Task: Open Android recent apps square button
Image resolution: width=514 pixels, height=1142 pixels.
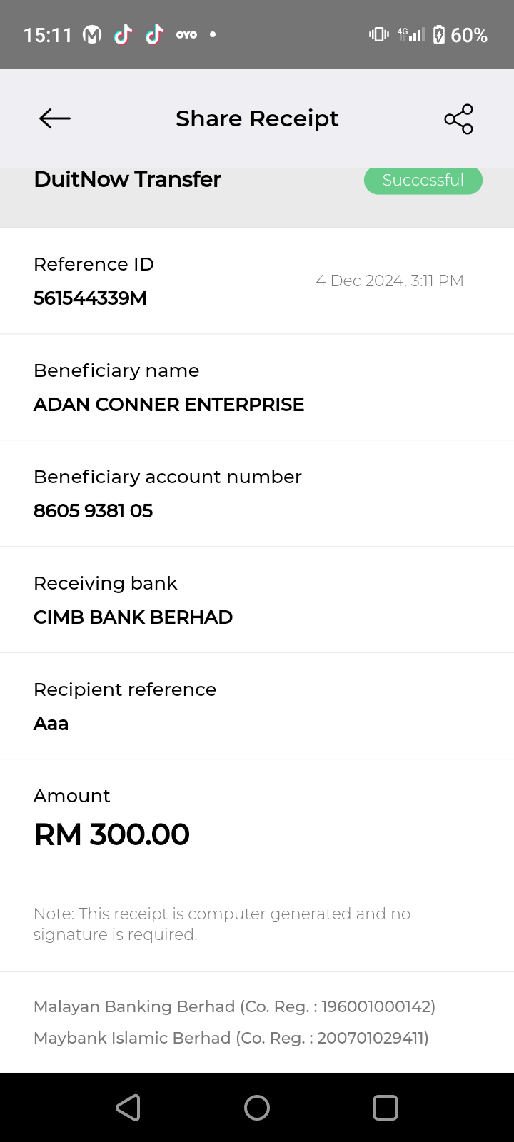Action: [x=385, y=1108]
